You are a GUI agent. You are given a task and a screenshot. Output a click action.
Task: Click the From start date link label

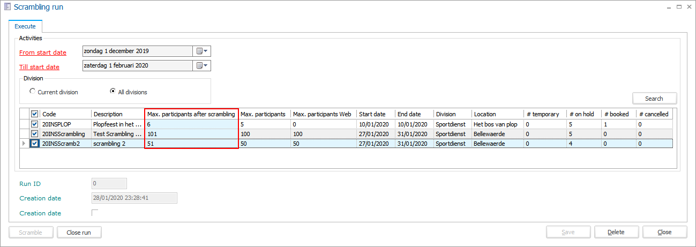click(43, 53)
